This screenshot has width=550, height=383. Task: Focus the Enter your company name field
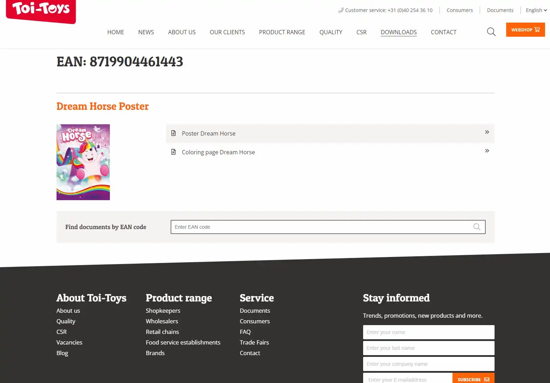428,364
